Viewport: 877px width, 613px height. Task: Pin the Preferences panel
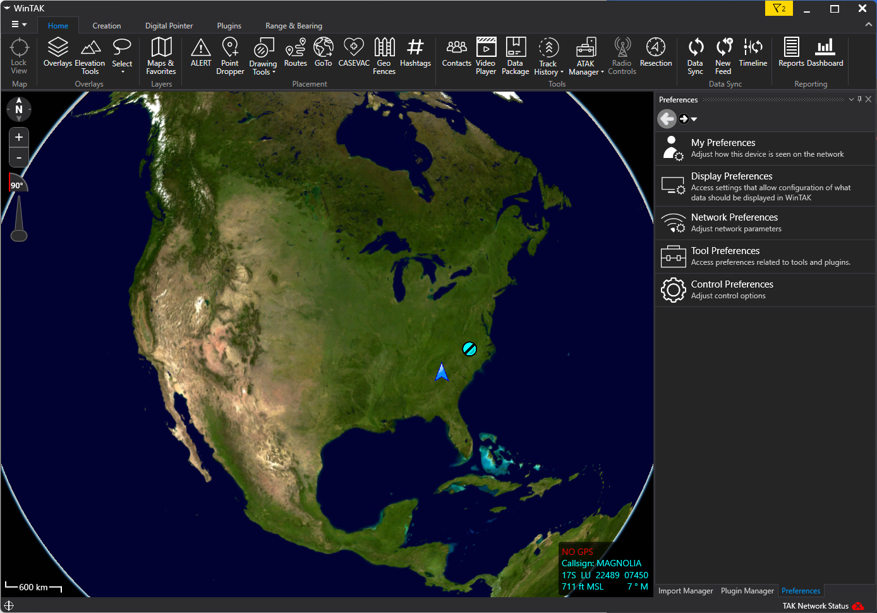[x=859, y=99]
